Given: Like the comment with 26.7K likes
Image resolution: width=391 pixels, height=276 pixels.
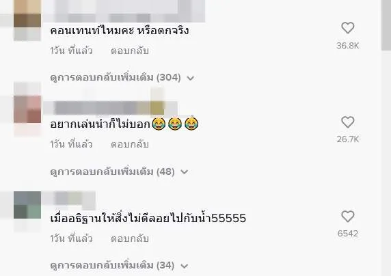Looking at the screenshot, I should pyautogui.click(x=348, y=122).
